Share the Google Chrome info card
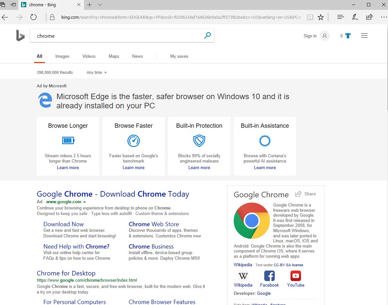388x305 pixels. point(306,194)
